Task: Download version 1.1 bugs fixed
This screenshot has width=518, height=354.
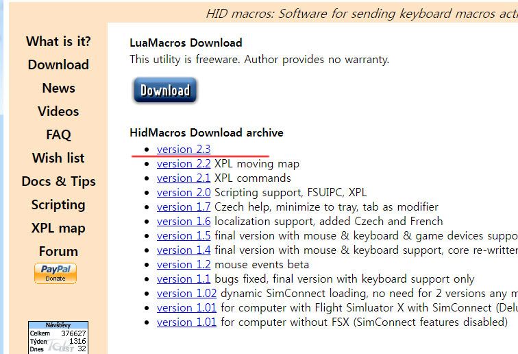Action: point(184,279)
